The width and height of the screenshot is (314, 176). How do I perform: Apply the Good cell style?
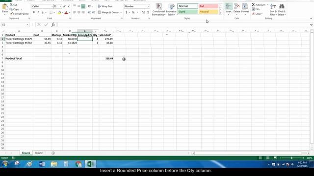click(x=187, y=12)
